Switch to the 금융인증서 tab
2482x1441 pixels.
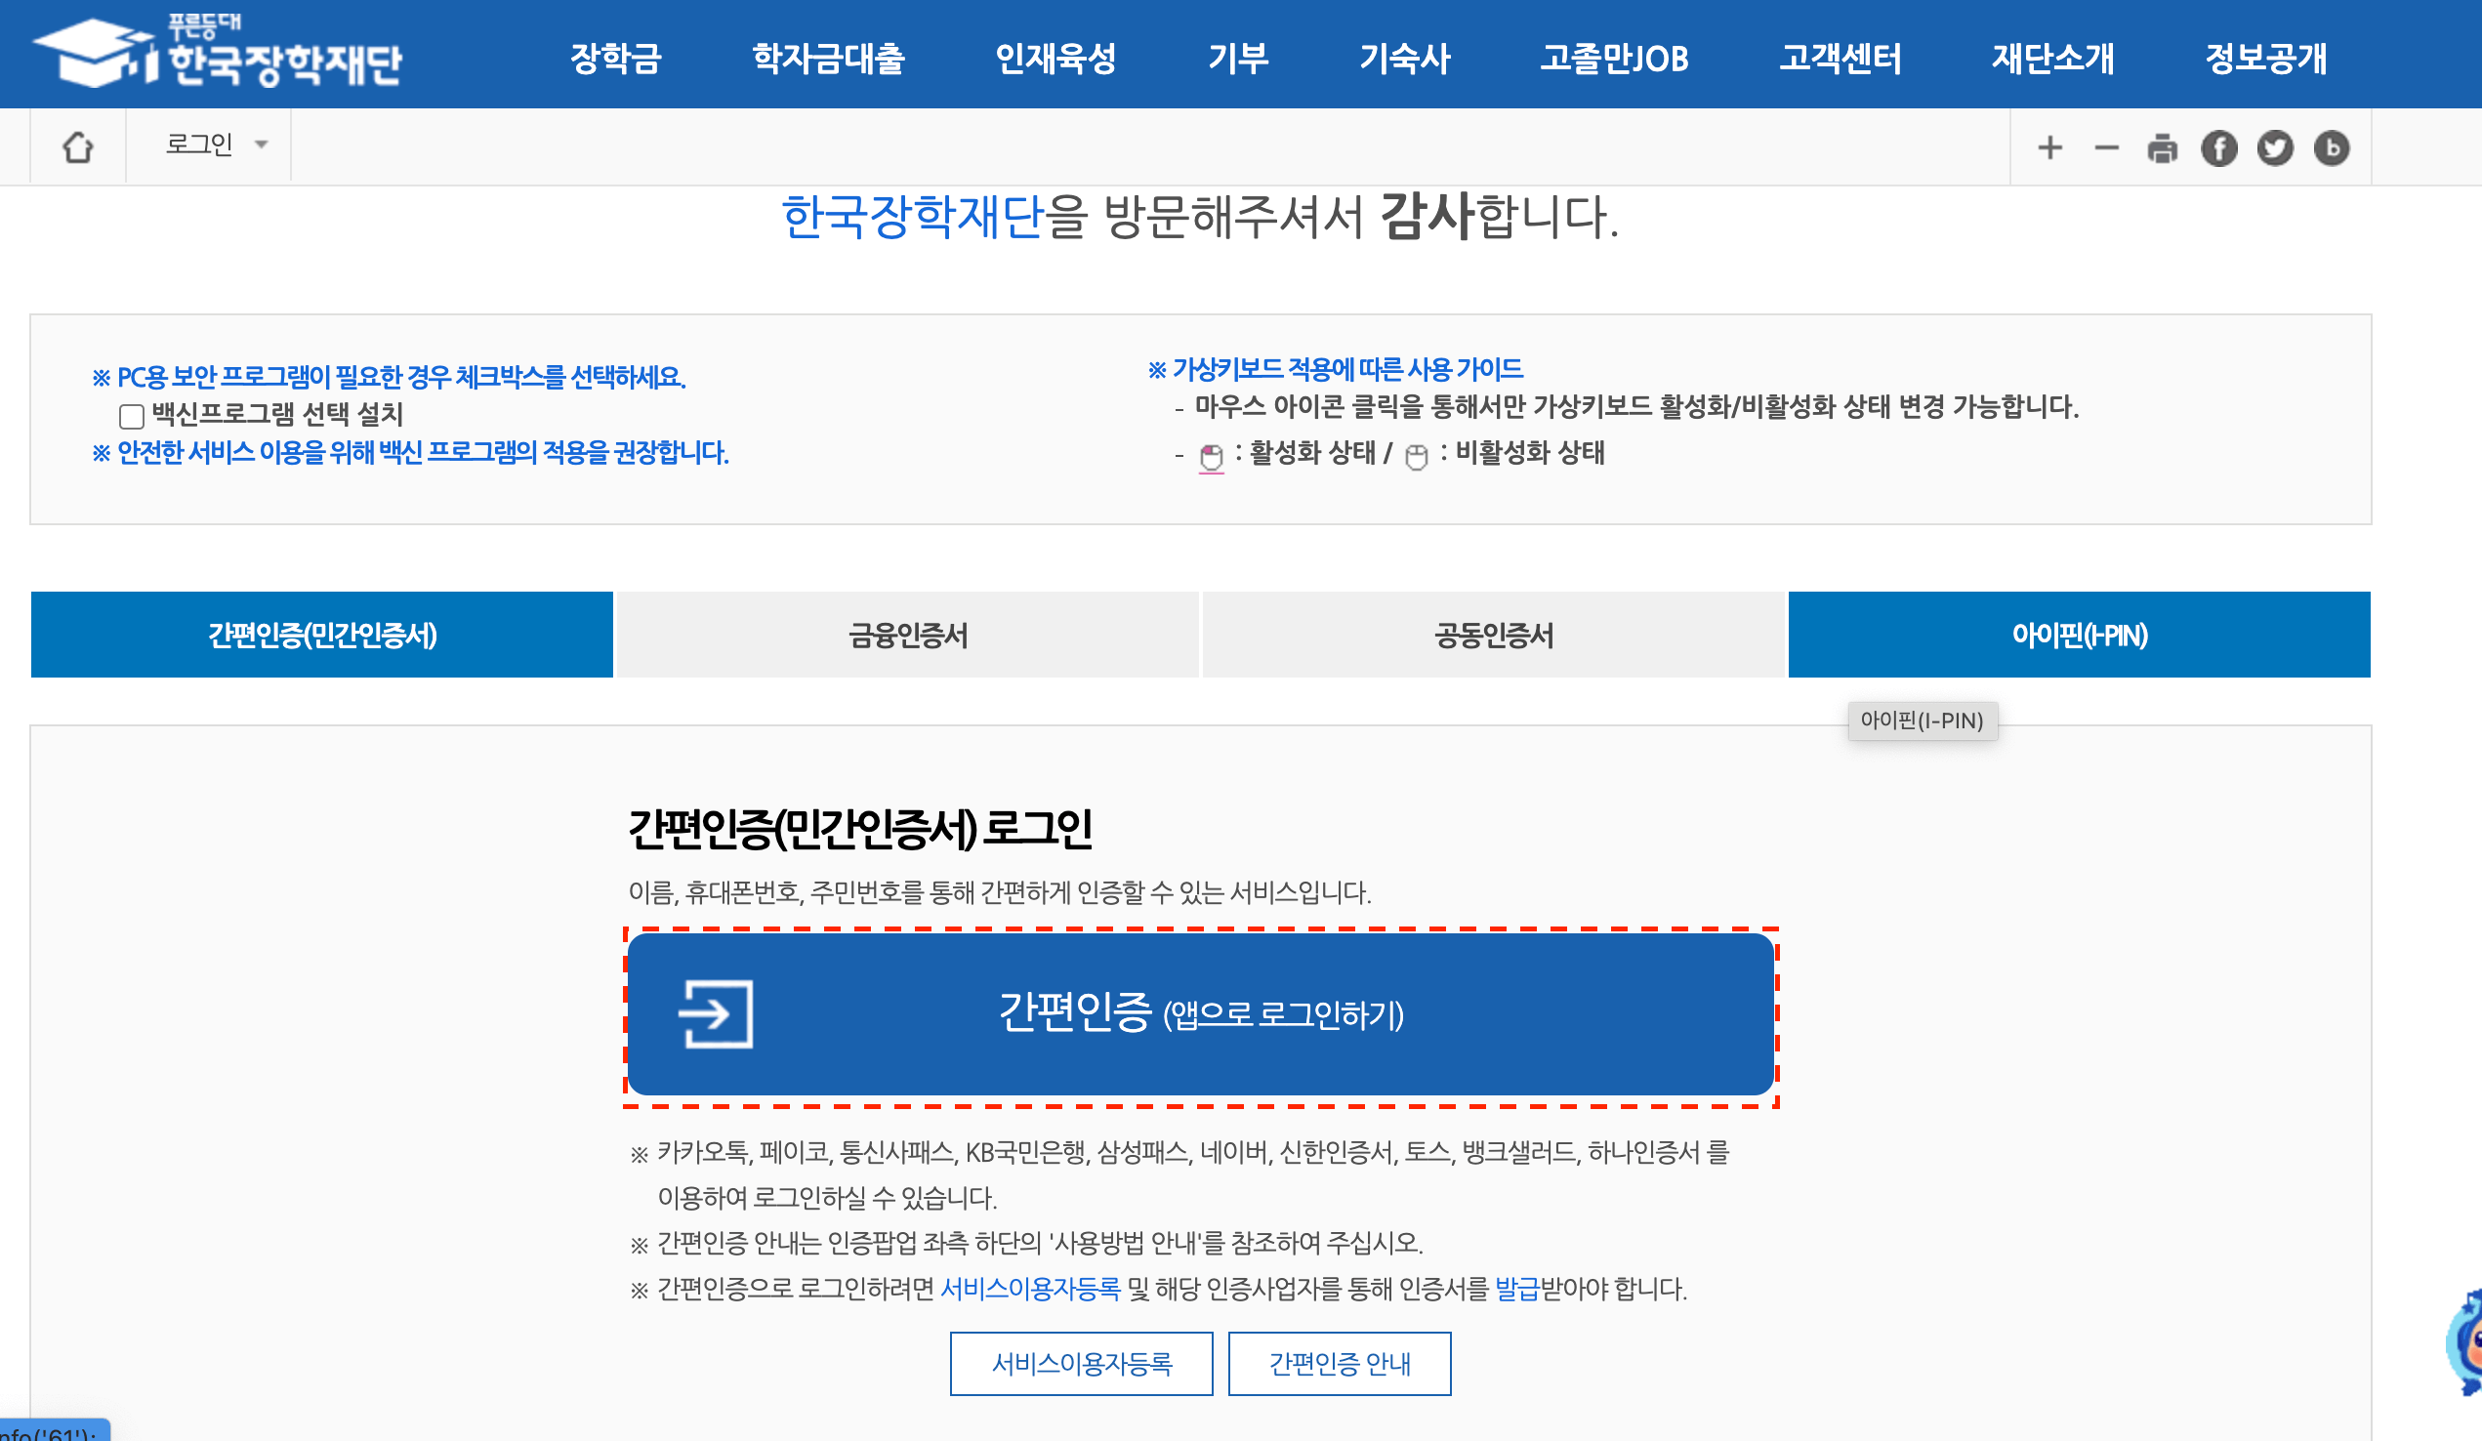[907, 636]
